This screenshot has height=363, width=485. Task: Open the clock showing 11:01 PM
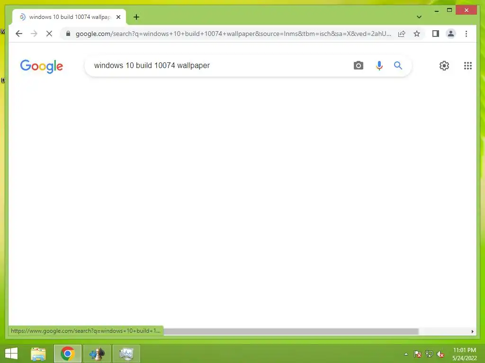(465, 354)
